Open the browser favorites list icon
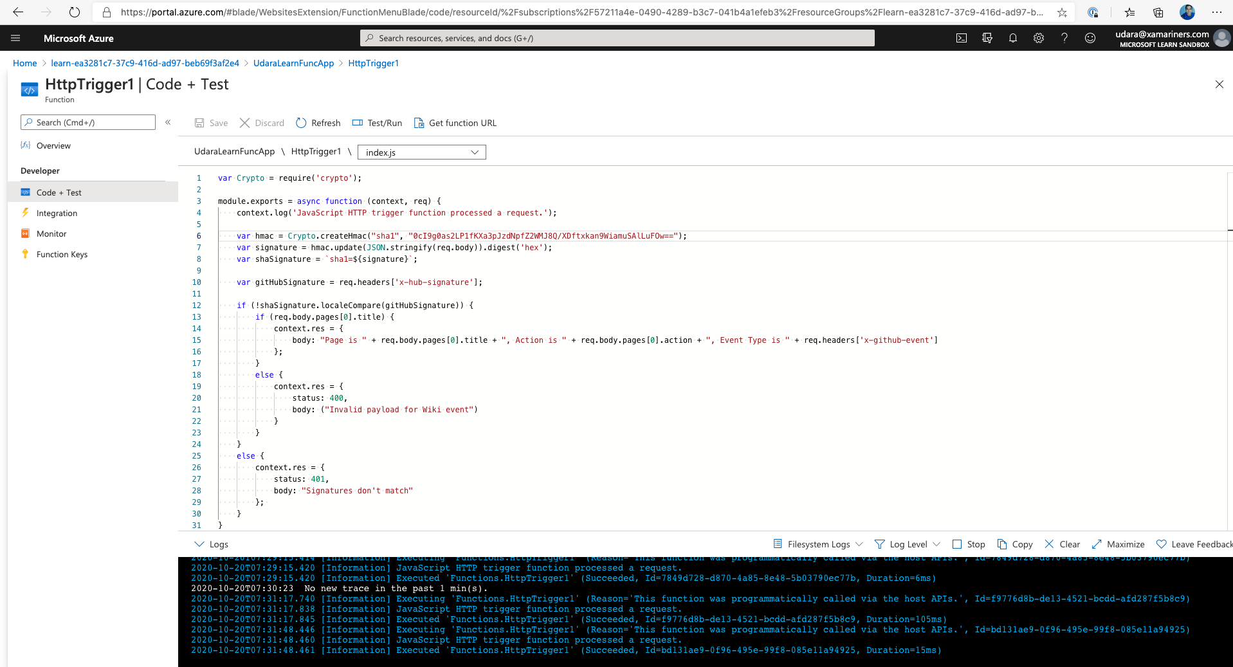Image resolution: width=1233 pixels, height=667 pixels. 1129,12
